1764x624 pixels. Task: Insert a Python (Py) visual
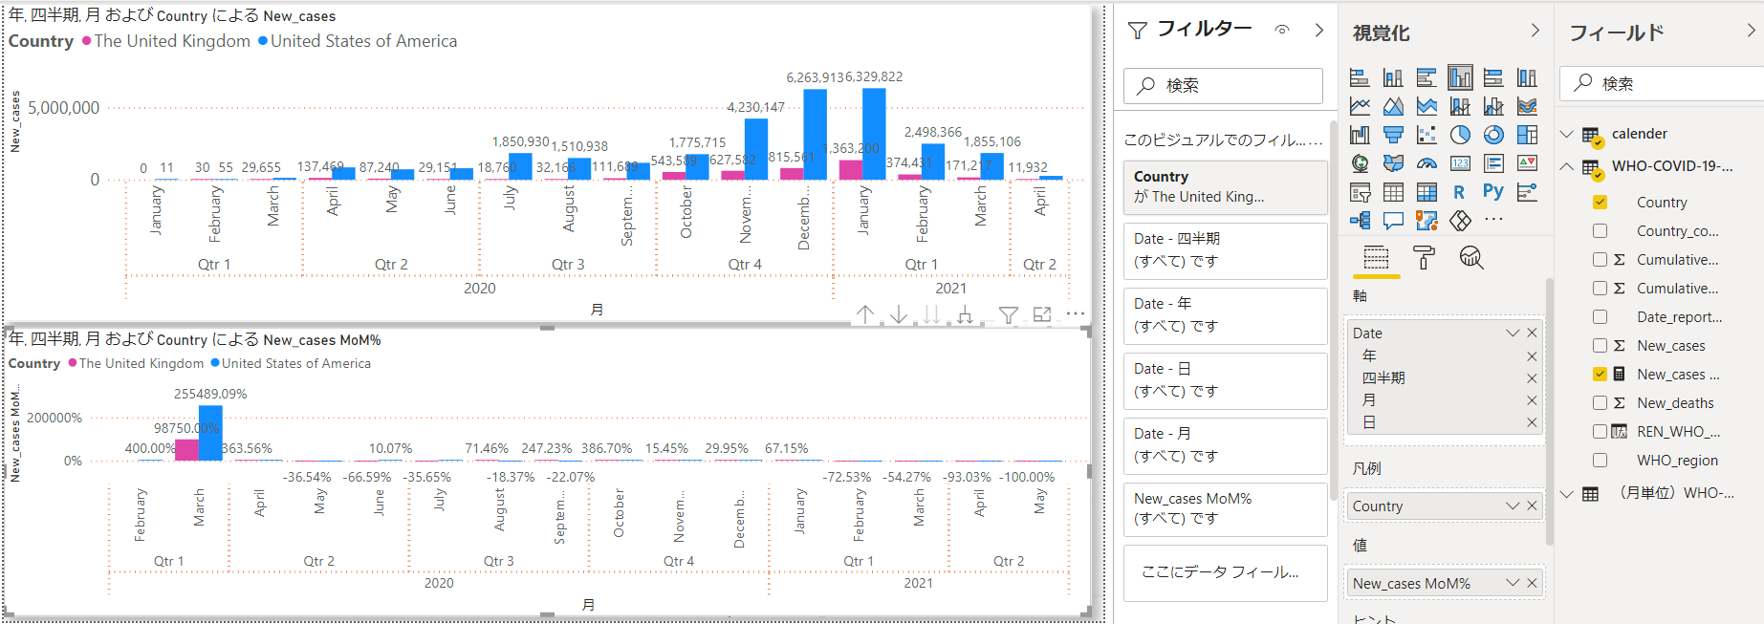[1493, 191]
